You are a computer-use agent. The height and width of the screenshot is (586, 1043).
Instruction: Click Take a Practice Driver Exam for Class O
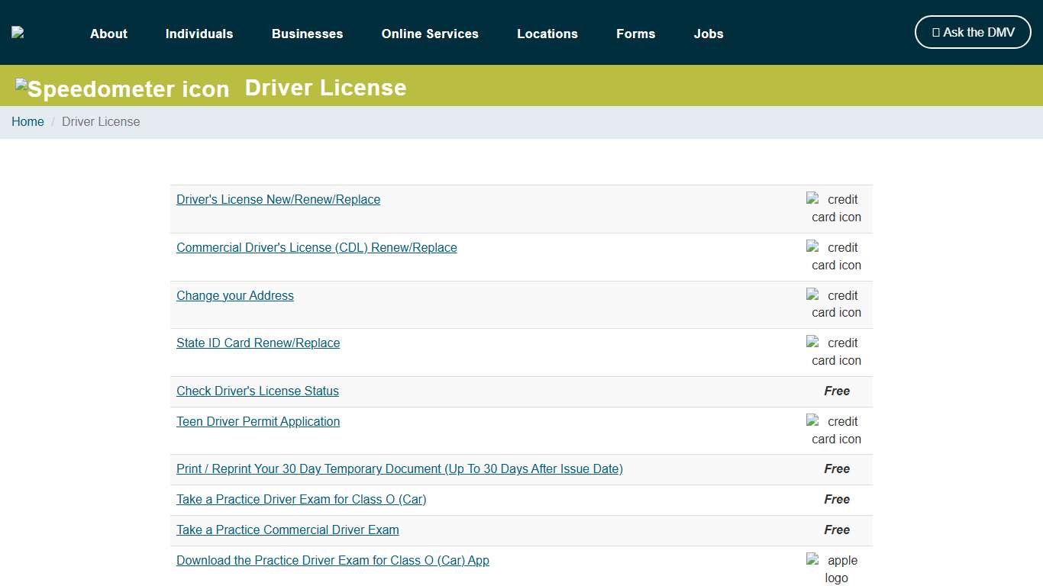pos(301,499)
